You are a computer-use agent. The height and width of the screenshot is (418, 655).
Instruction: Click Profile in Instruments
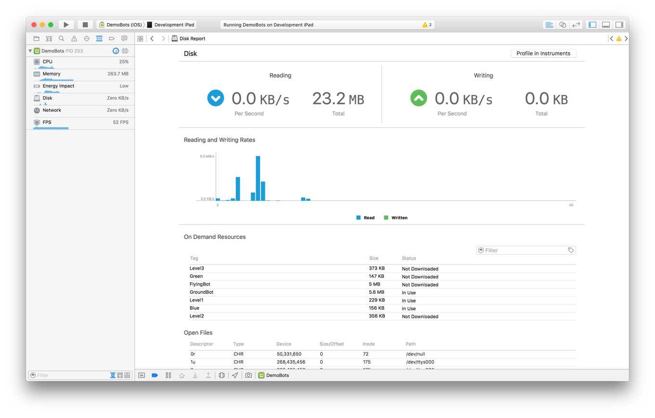(x=543, y=53)
